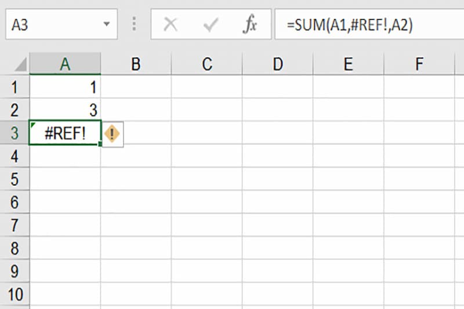464x309 pixels.
Task: Select cell A3 showing #REF! error
Action: click(x=65, y=133)
